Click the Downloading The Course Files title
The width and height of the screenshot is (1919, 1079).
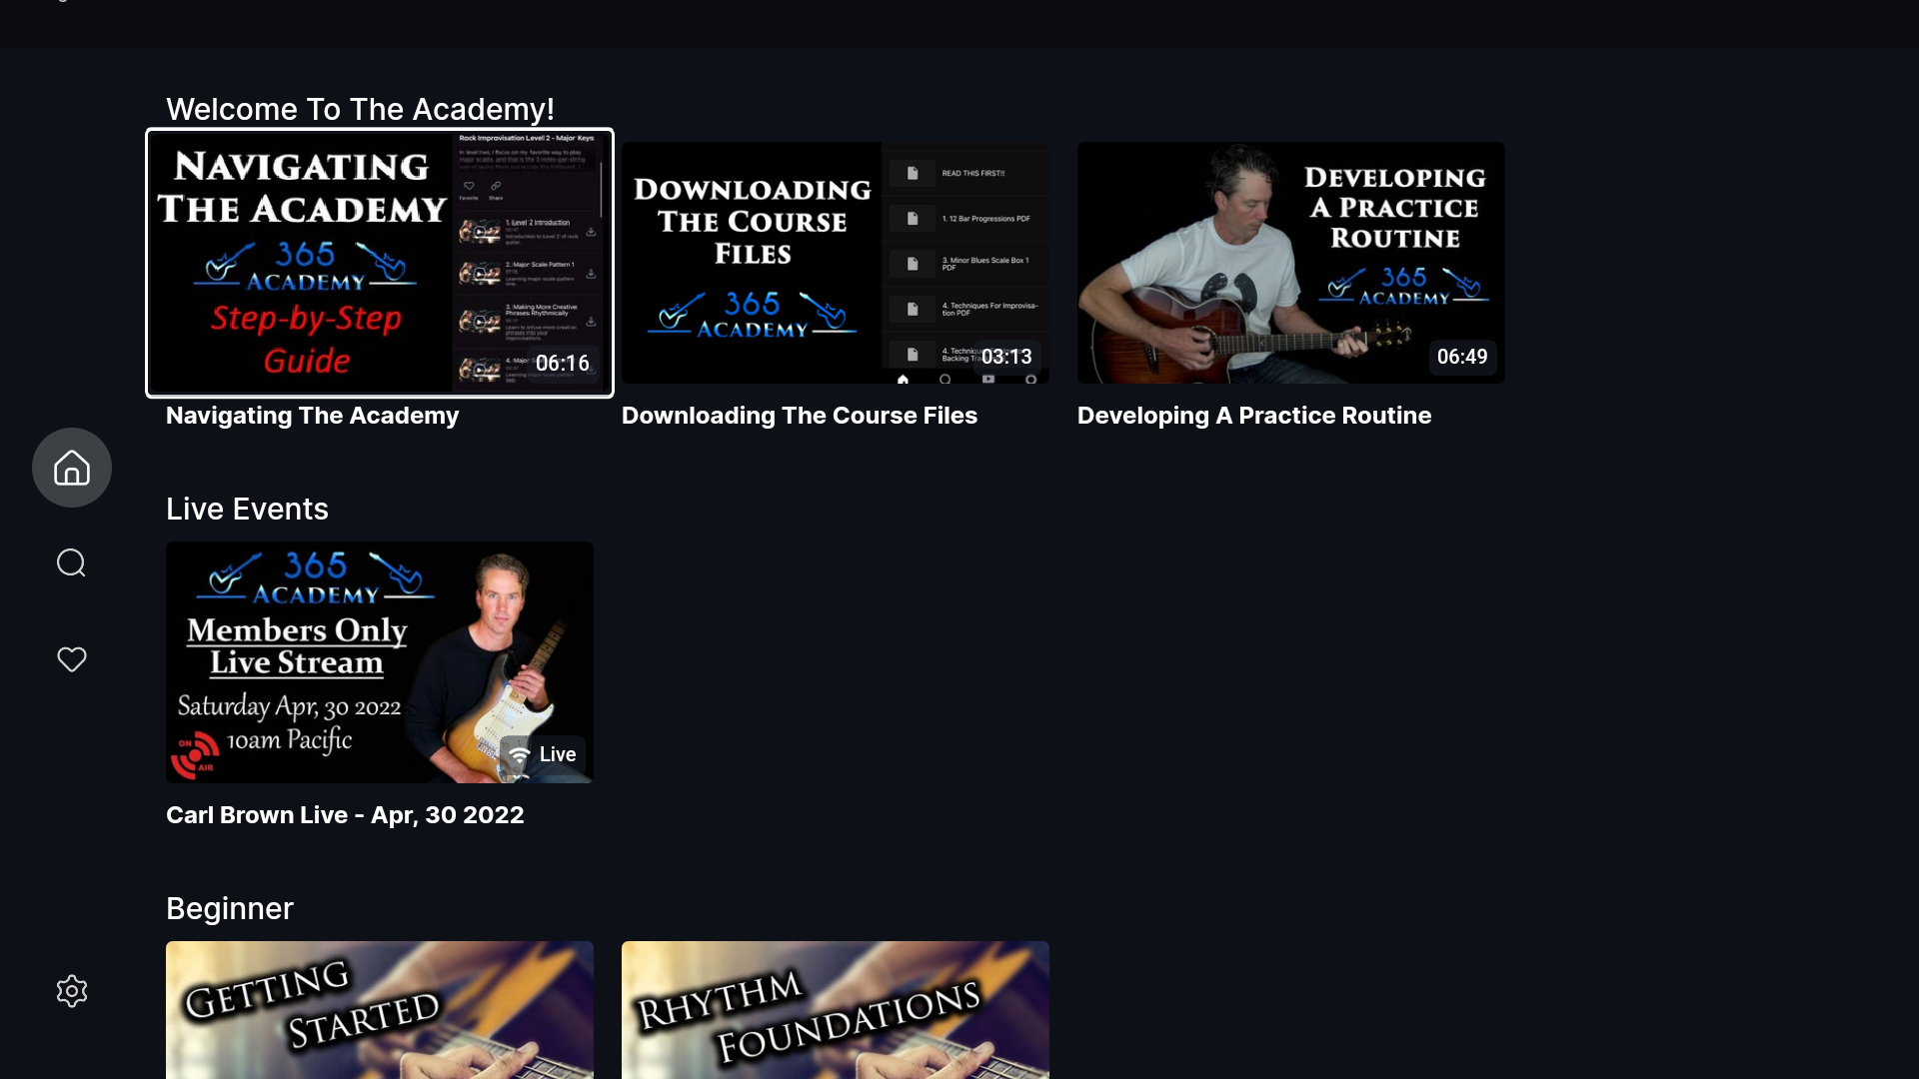pos(800,416)
